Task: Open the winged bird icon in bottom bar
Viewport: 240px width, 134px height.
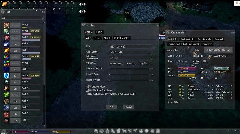Action: click(x=135, y=131)
